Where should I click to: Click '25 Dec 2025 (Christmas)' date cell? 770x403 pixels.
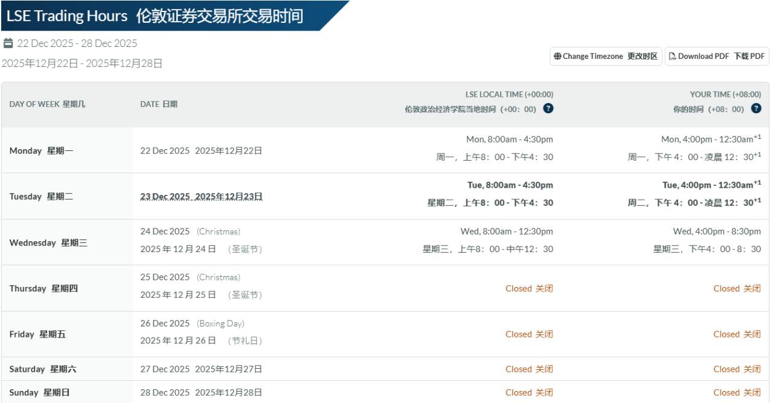click(x=190, y=277)
